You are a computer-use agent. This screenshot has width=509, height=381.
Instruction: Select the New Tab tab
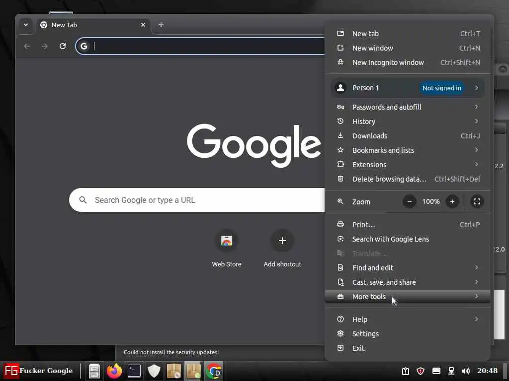pyautogui.click(x=93, y=25)
